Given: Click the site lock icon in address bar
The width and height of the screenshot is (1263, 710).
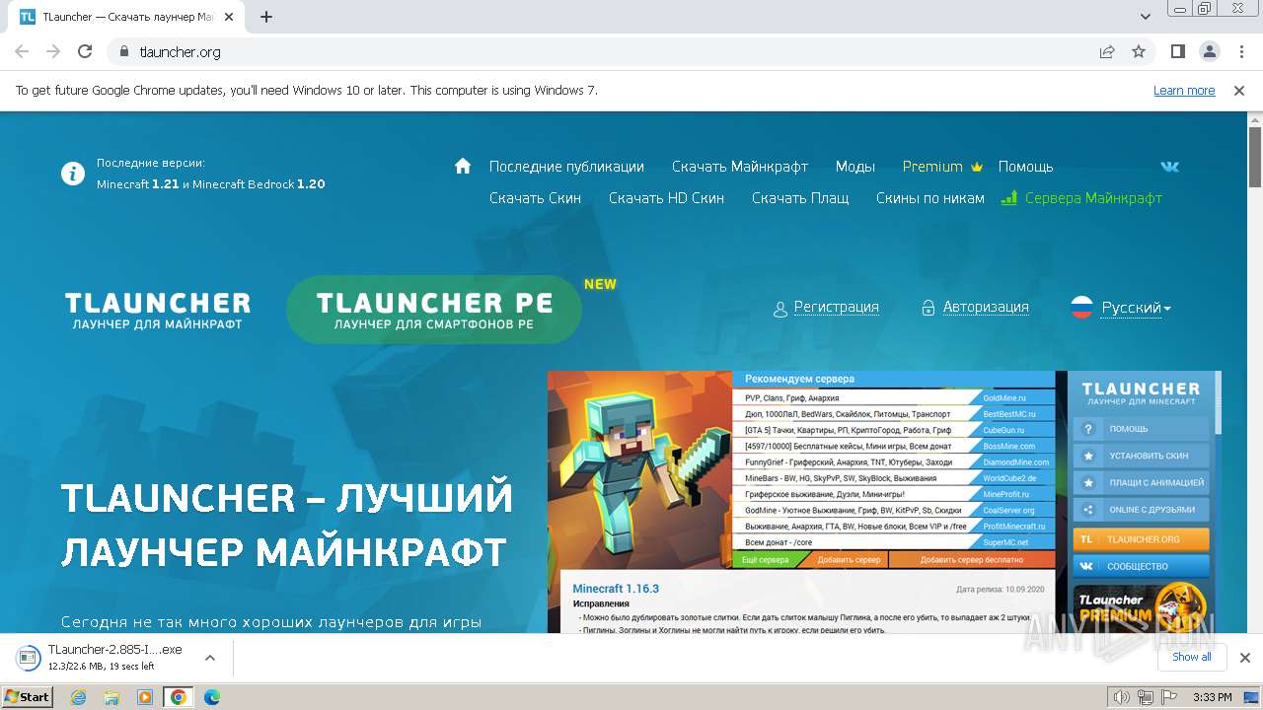Looking at the screenshot, I should point(124,51).
